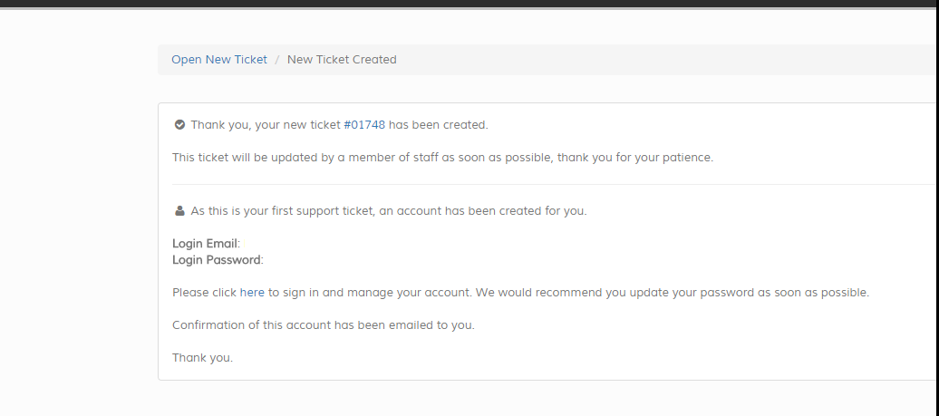Select the New Ticket Created breadcrumb item

tap(342, 60)
